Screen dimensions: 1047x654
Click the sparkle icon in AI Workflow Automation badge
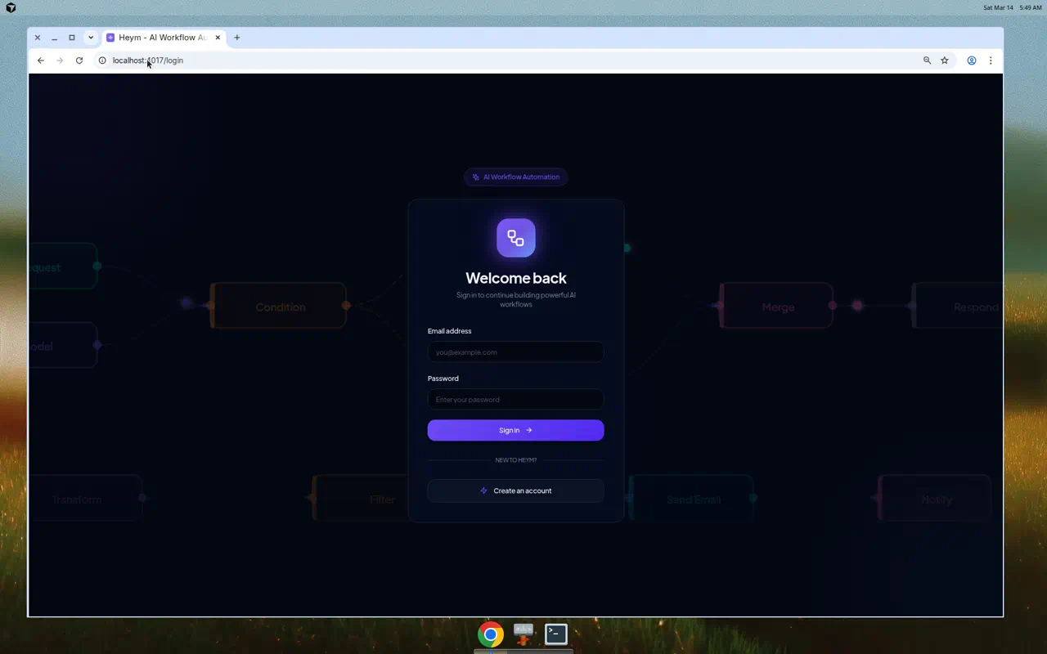(476, 177)
